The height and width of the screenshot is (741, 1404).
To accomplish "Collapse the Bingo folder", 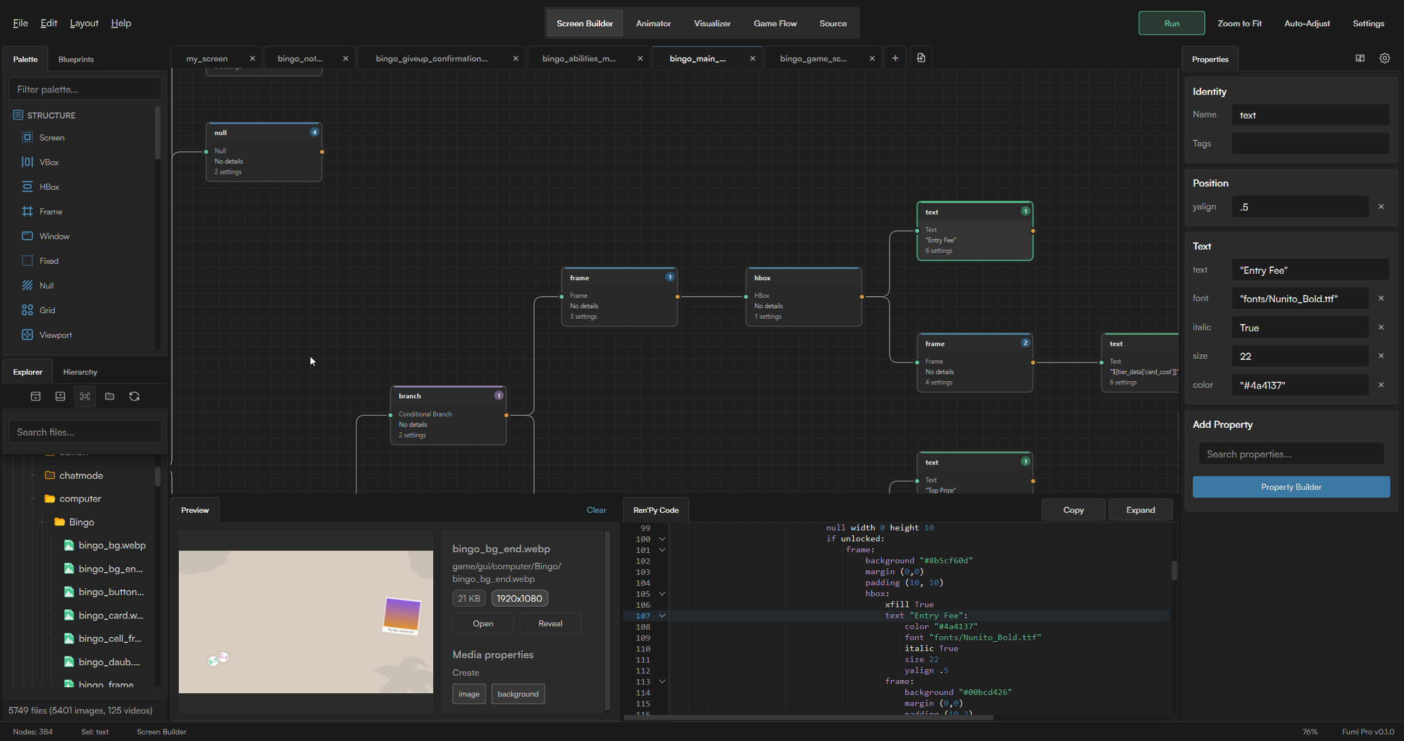I will coord(44,522).
